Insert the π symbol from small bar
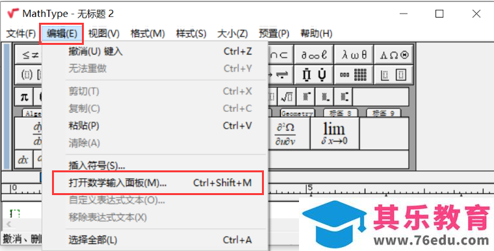This screenshot has height=251, width=494. pyautogui.click(x=24, y=97)
